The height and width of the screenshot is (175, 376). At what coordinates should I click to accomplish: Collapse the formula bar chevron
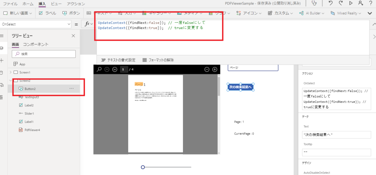(x=374, y=24)
